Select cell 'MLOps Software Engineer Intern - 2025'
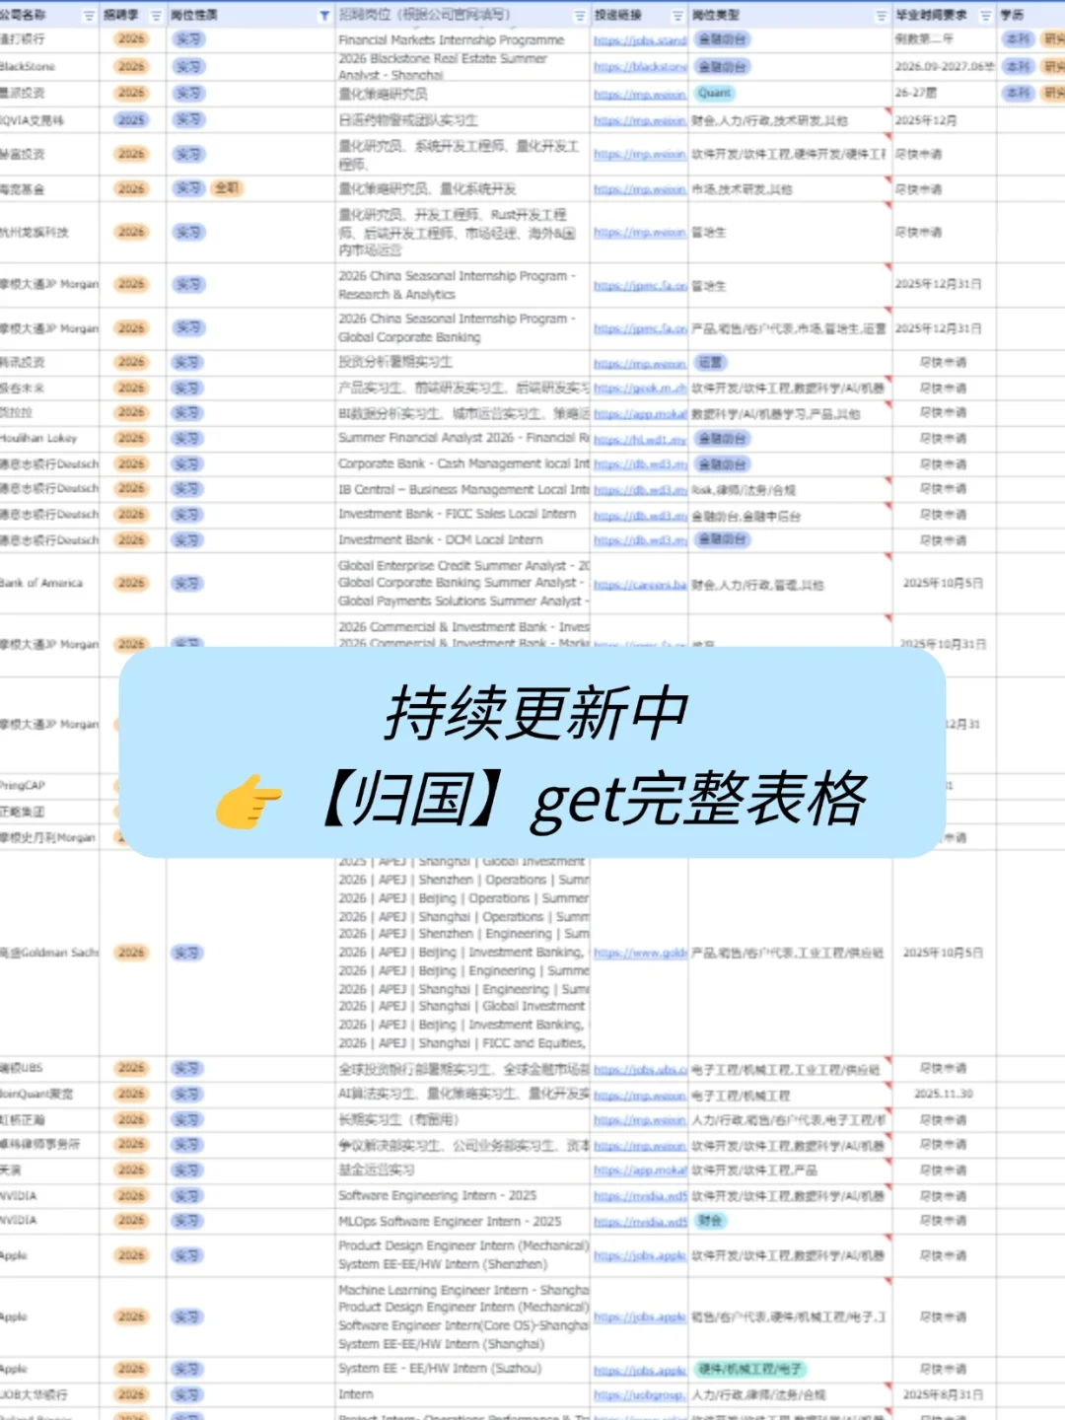1065x1420 pixels. point(462,1221)
